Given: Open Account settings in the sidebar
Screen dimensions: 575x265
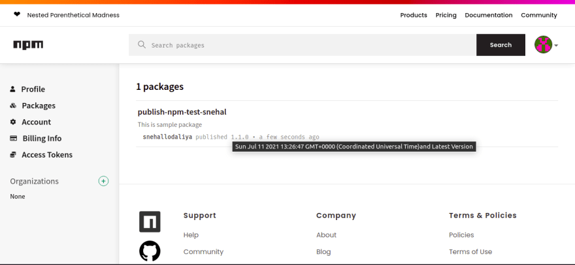Looking at the screenshot, I should coord(37,122).
